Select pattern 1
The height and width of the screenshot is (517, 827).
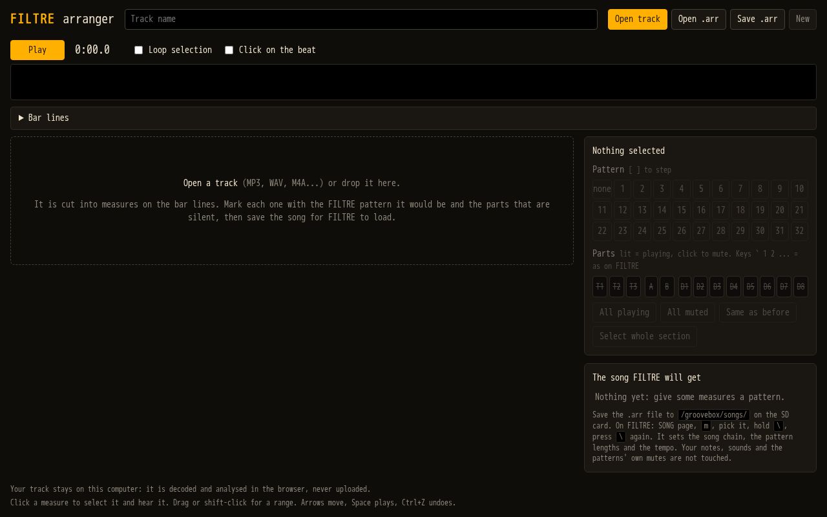[x=622, y=189]
